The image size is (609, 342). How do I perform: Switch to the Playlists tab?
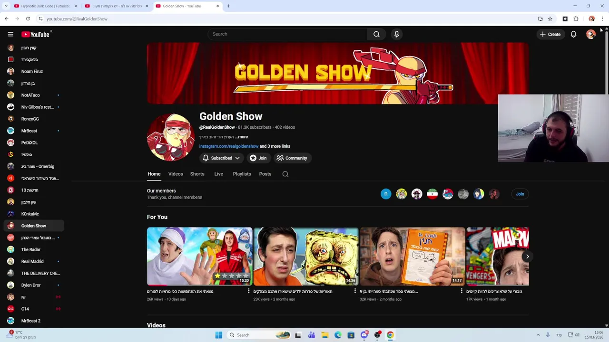pyautogui.click(x=242, y=174)
